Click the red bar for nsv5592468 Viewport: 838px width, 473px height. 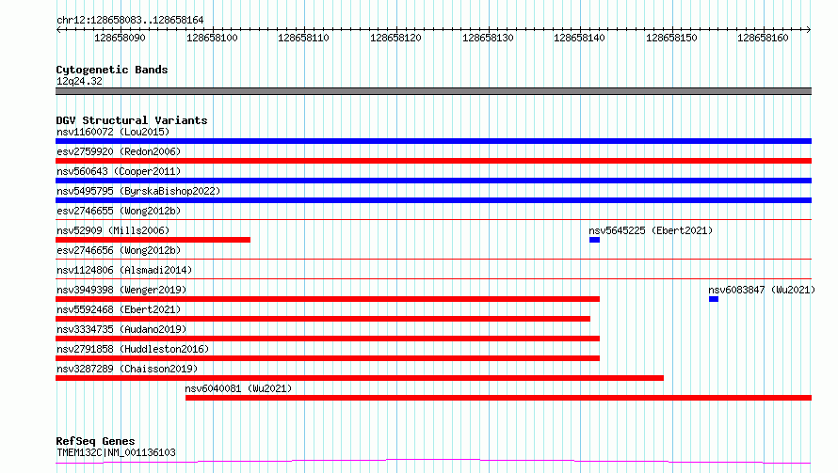point(323,319)
